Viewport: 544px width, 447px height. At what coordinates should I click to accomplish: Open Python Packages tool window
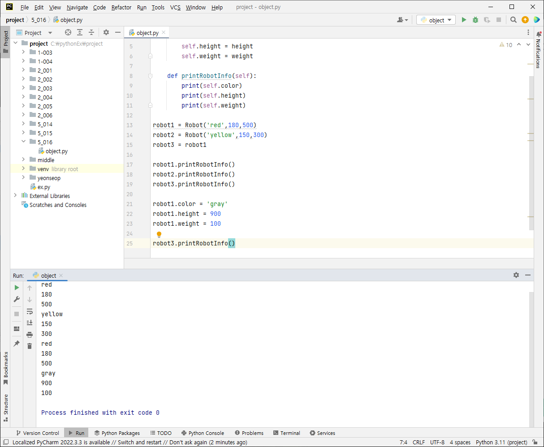(117, 433)
